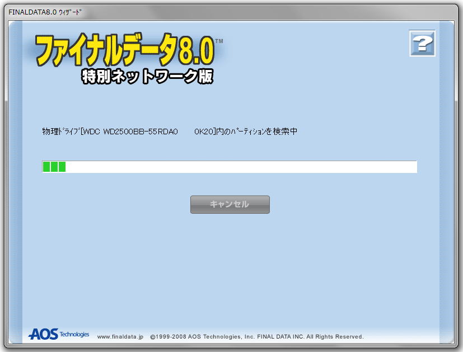Click the empty portion of progress bar
463x352 pixels.
tap(241, 167)
